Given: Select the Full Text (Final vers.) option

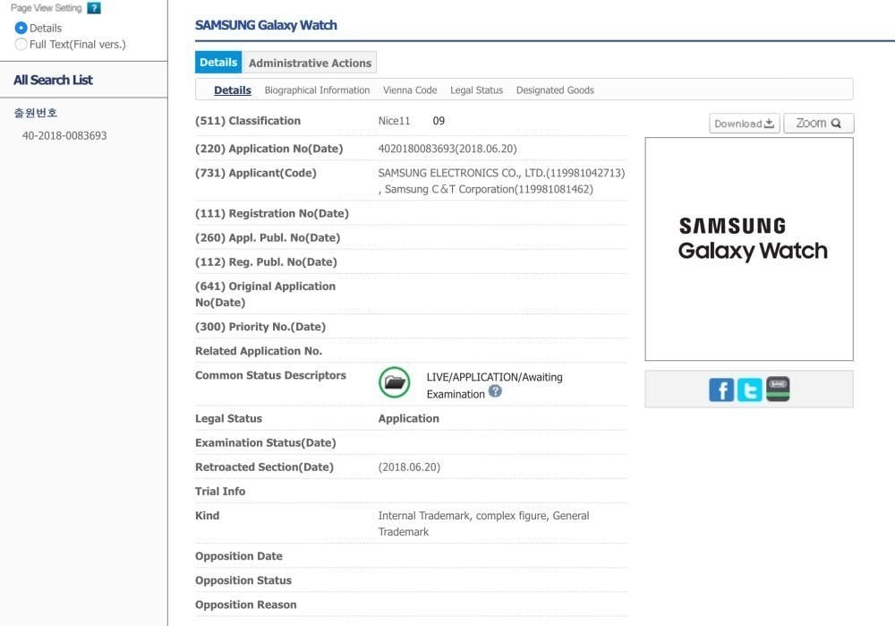Looking at the screenshot, I should 21,44.
